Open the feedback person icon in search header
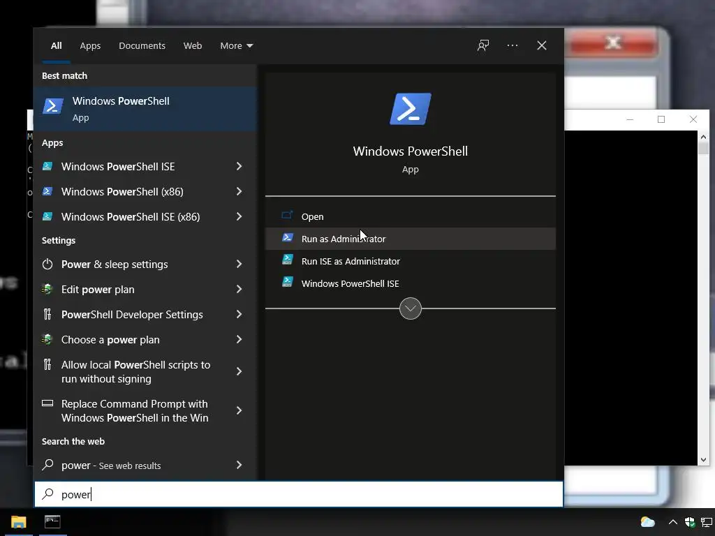The image size is (715, 536). (483, 45)
